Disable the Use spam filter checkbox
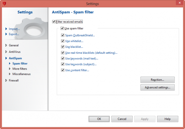 (62, 28)
